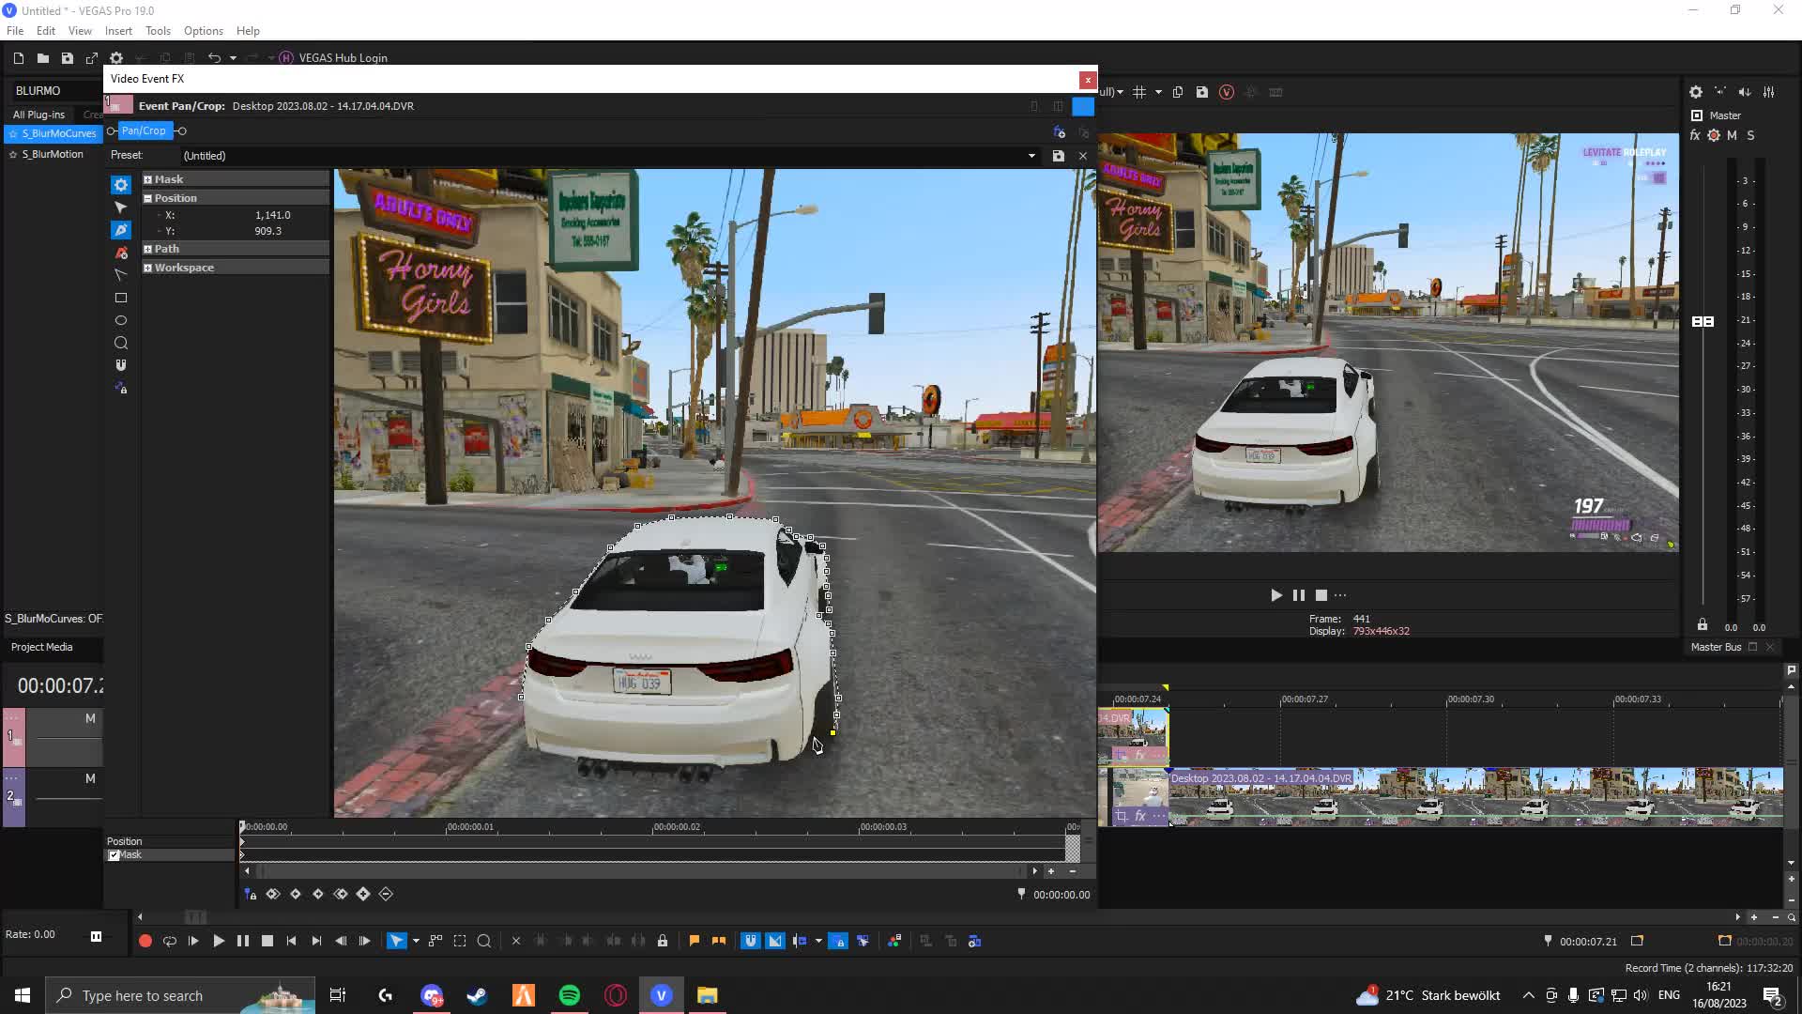Image resolution: width=1802 pixels, height=1014 pixels.
Task: Toggle the magnet snapping tool
Action: coord(121,365)
